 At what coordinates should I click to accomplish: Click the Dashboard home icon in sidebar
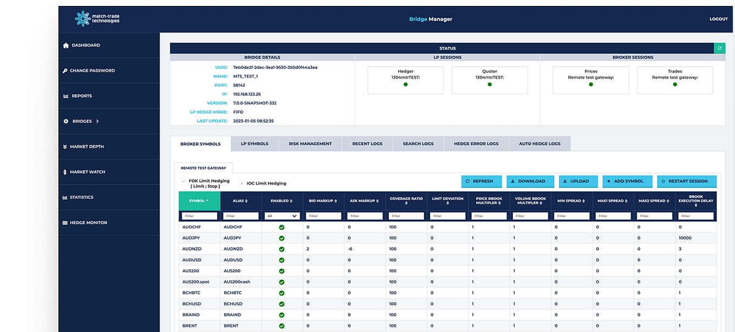click(x=66, y=45)
